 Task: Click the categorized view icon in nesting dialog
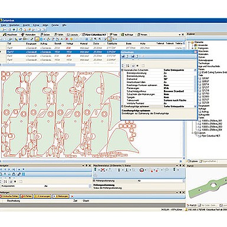point(123,65)
